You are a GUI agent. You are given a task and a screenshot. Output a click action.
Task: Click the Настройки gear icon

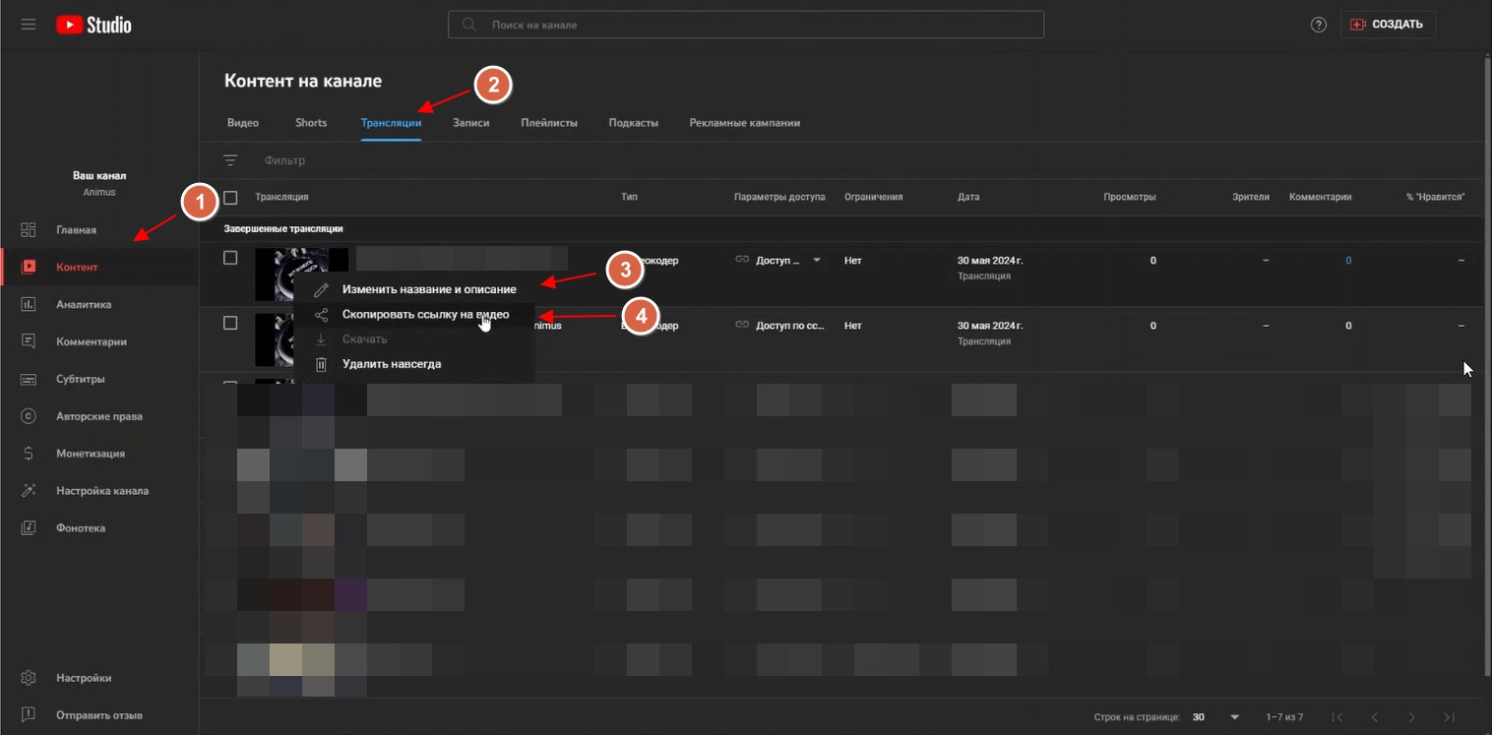click(29, 678)
